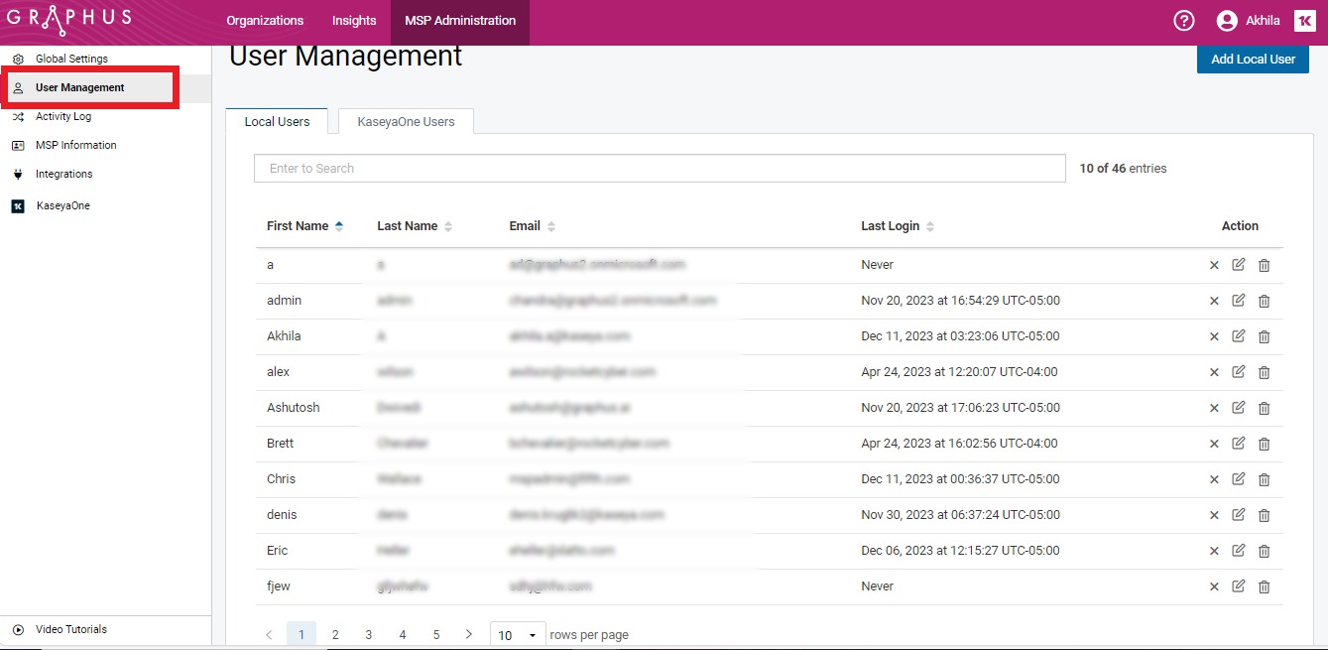Open the Akhila user profile menu
This screenshot has width=1328, height=650.
(x=1246, y=20)
